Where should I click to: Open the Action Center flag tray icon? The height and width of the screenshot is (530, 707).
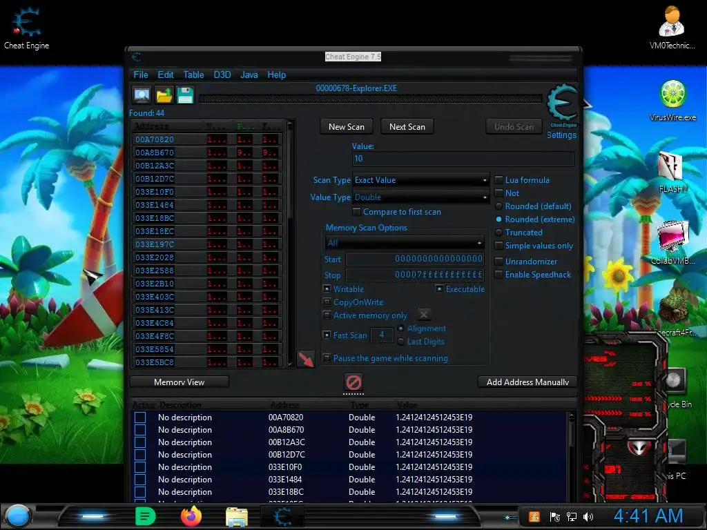point(555,517)
